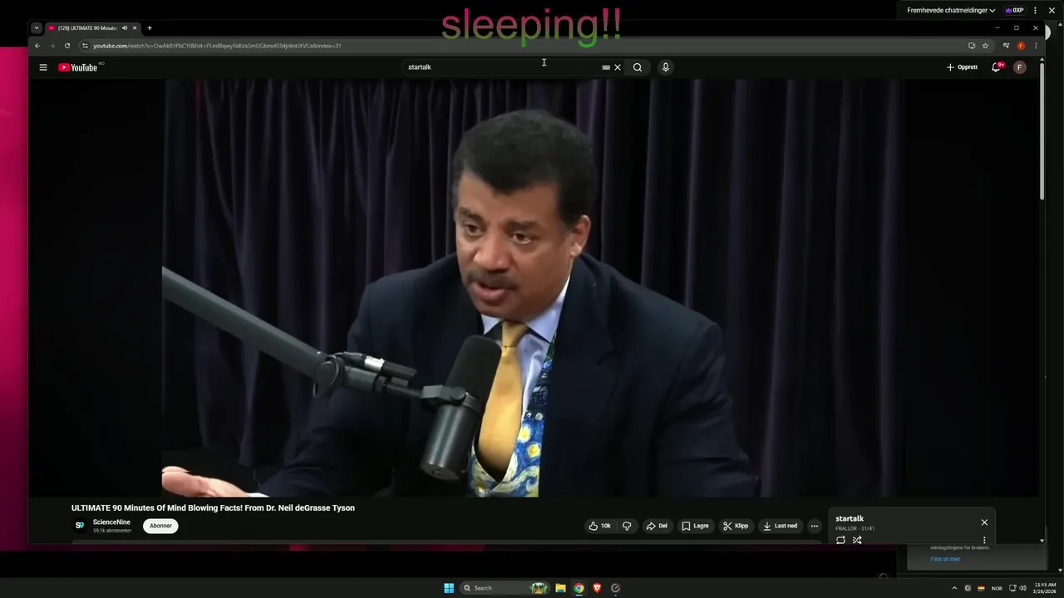Open a new browser tab
This screenshot has width=1064, height=598.
coord(150,28)
